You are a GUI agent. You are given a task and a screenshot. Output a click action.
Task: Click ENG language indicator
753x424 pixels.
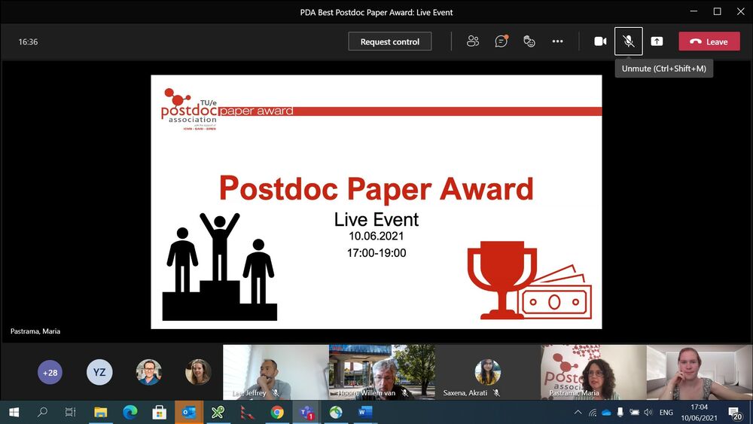pyautogui.click(x=666, y=412)
